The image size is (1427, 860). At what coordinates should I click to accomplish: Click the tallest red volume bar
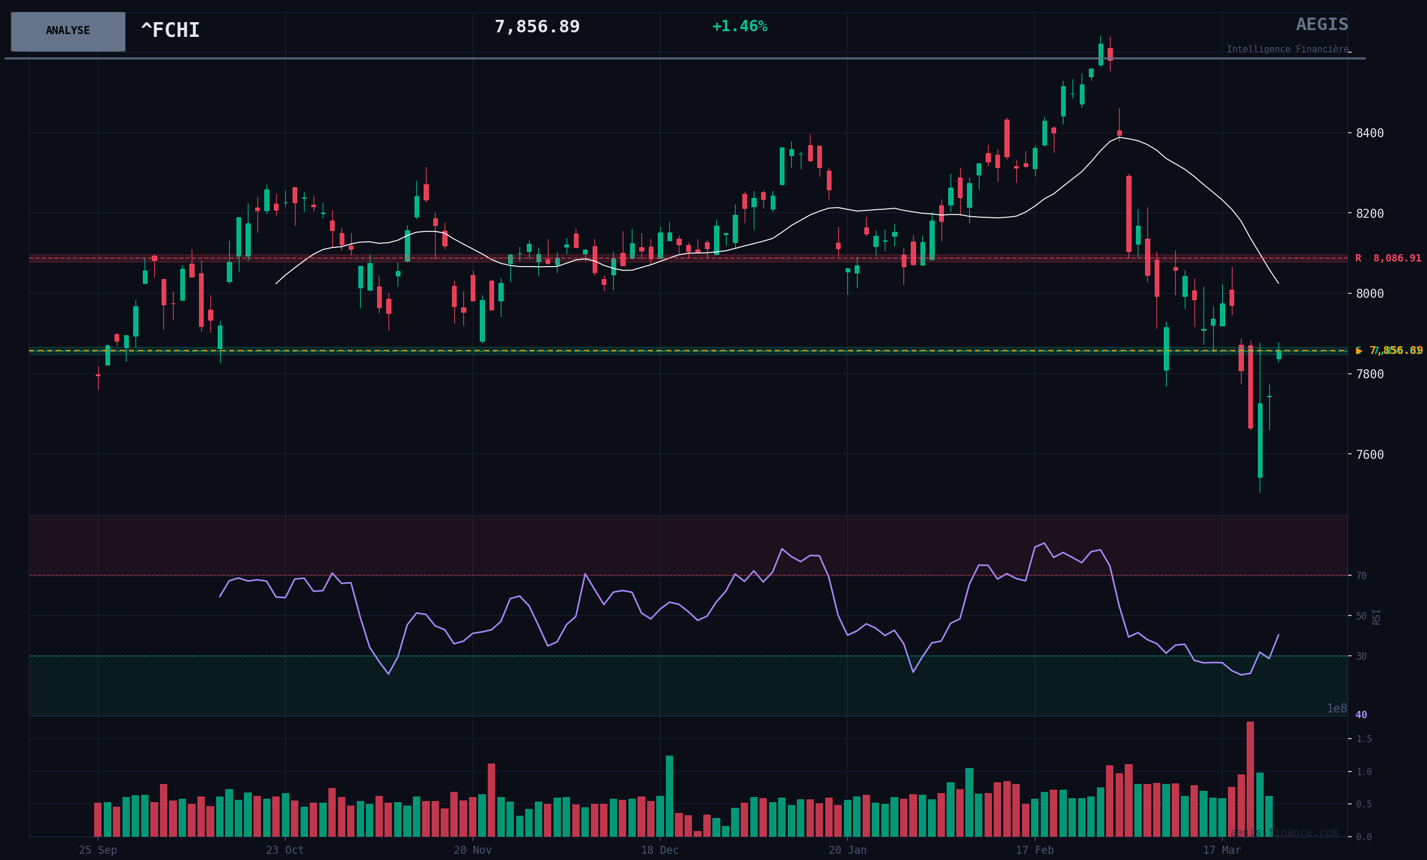tap(1250, 779)
